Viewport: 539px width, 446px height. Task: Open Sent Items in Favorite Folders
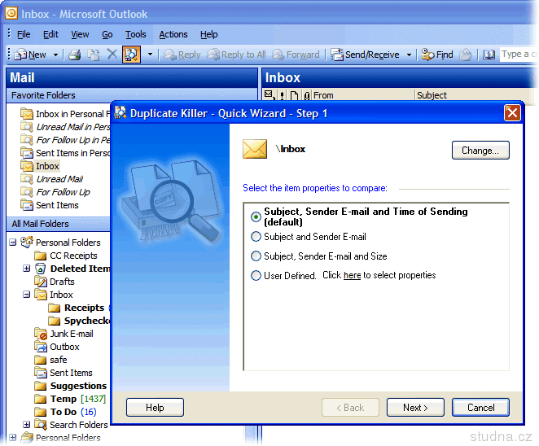[50, 205]
